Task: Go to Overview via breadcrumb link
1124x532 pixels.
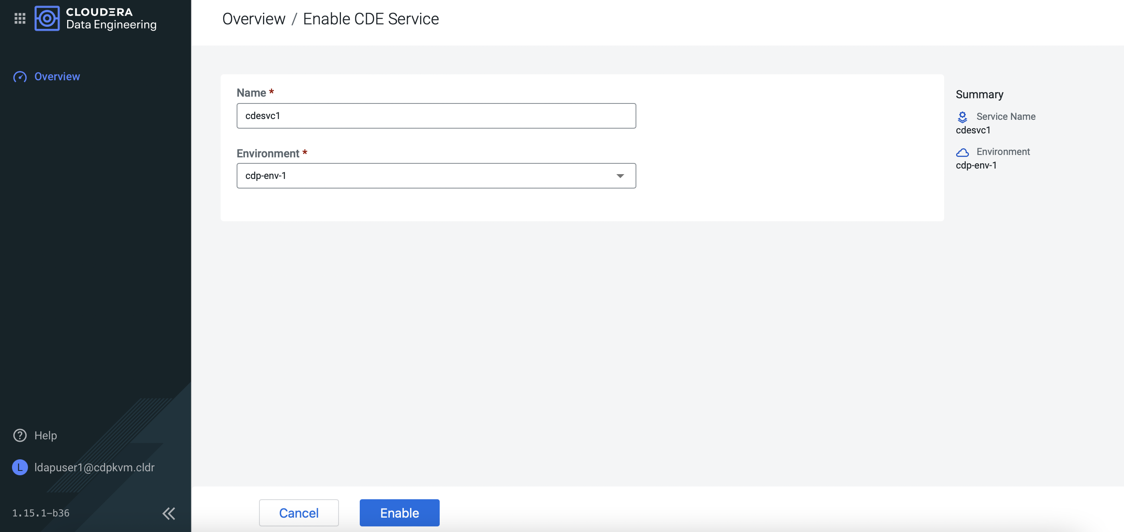Action: 253,19
